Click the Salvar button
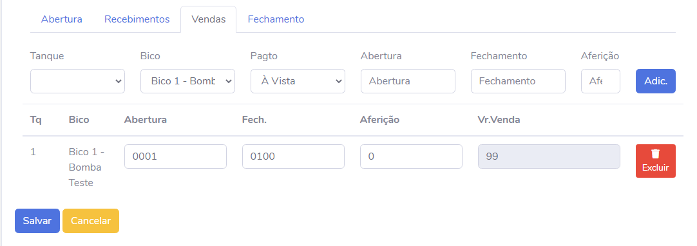Viewport: 697px width, 246px height. pyautogui.click(x=37, y=221)
